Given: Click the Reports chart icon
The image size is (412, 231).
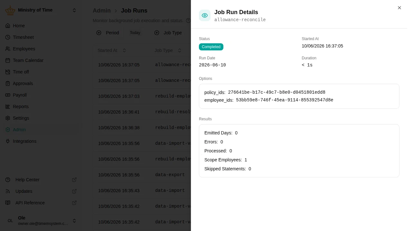Looking at the screenshot, I should coord(8,107).
